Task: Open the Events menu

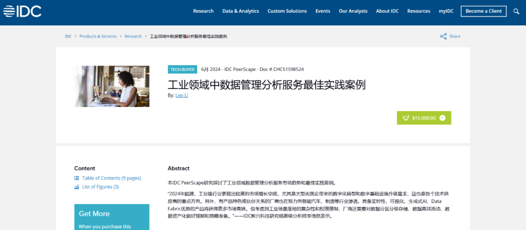Action: [323, 11]
